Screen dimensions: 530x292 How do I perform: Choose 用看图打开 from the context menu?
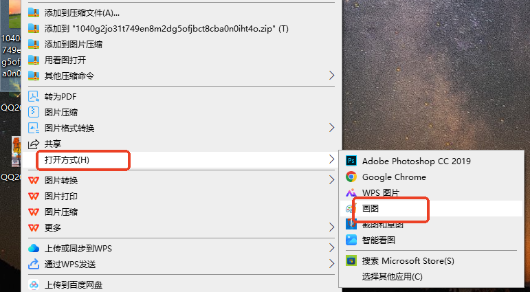tap(65, 60)
